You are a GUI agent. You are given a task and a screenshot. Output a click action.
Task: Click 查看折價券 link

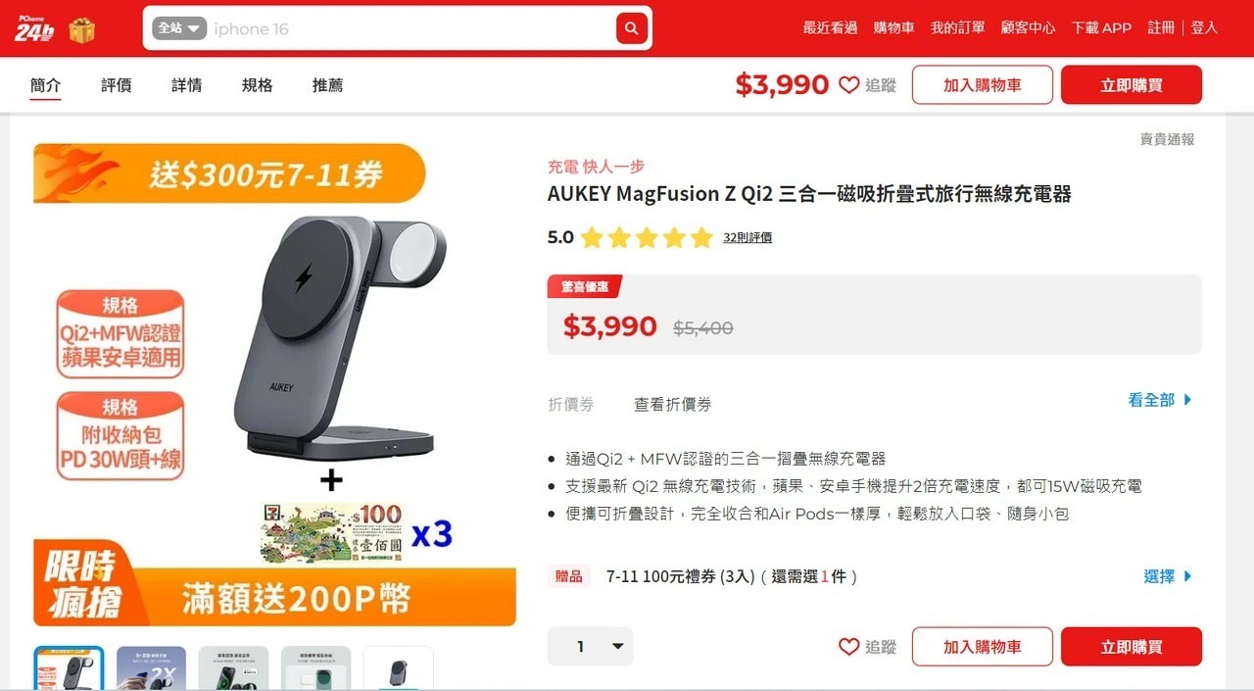tap(673, 404)
